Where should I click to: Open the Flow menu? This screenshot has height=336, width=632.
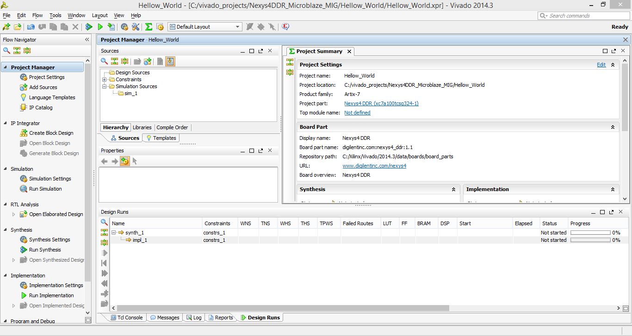click(x=37, y=15)
